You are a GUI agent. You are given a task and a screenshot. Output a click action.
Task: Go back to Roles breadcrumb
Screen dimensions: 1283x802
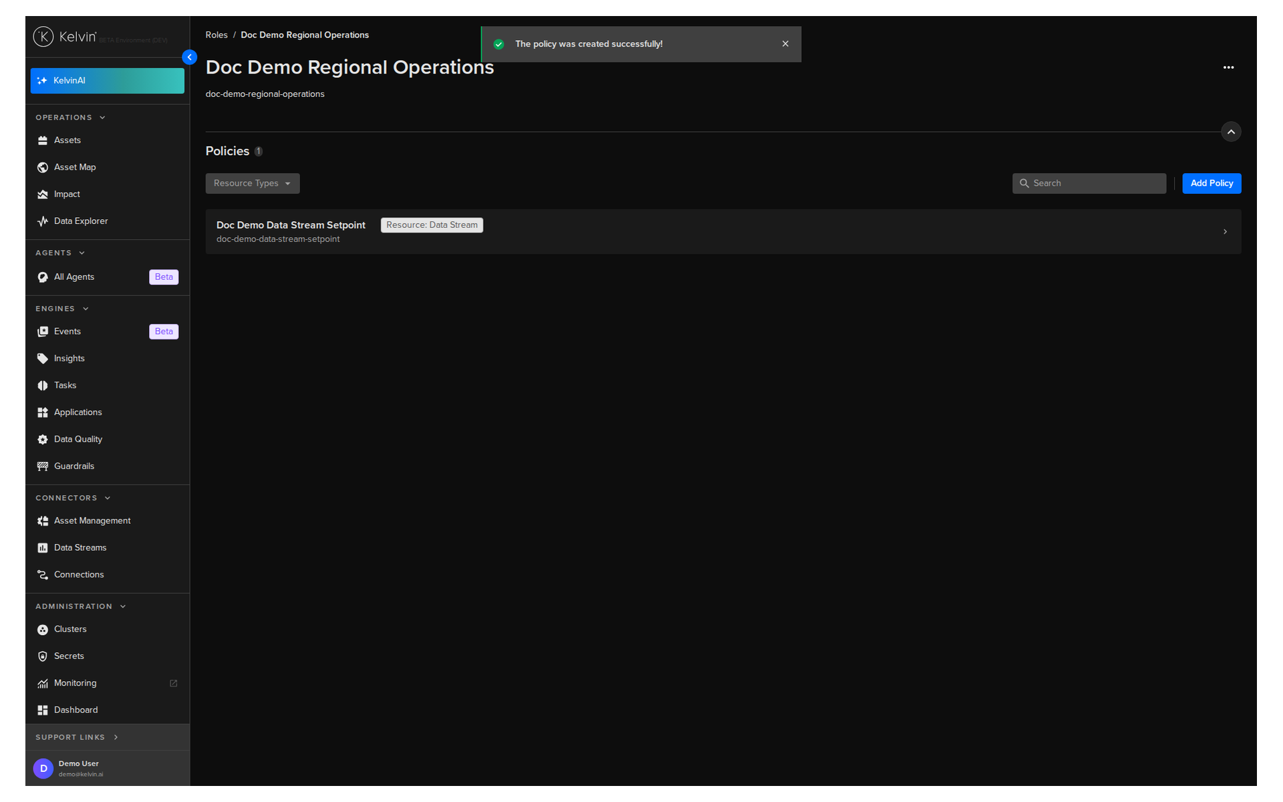pyautogui.click(x=217, y=35)
